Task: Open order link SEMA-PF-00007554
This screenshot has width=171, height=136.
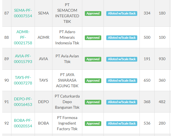Action: [x=23, y=13]
